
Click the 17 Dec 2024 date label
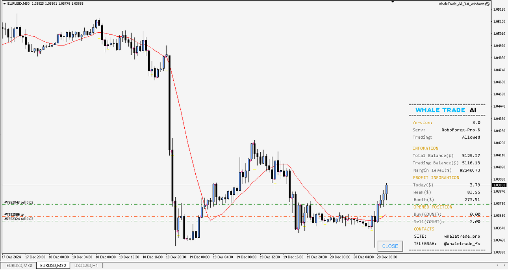coord(11,257)
